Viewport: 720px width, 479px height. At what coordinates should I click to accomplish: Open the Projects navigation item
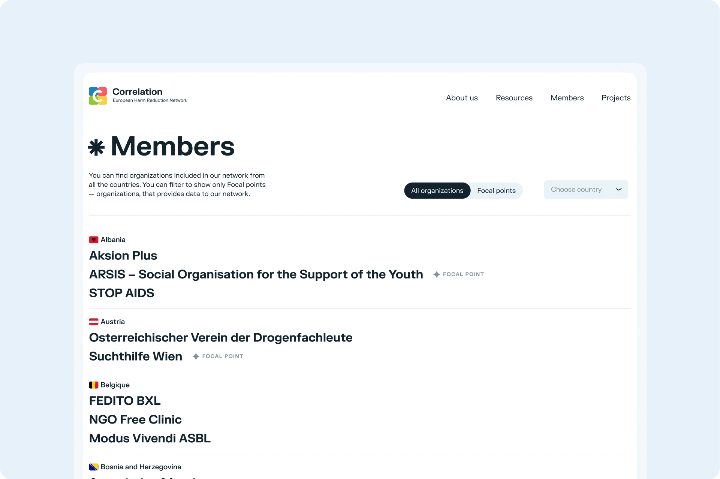coord(616,98)
